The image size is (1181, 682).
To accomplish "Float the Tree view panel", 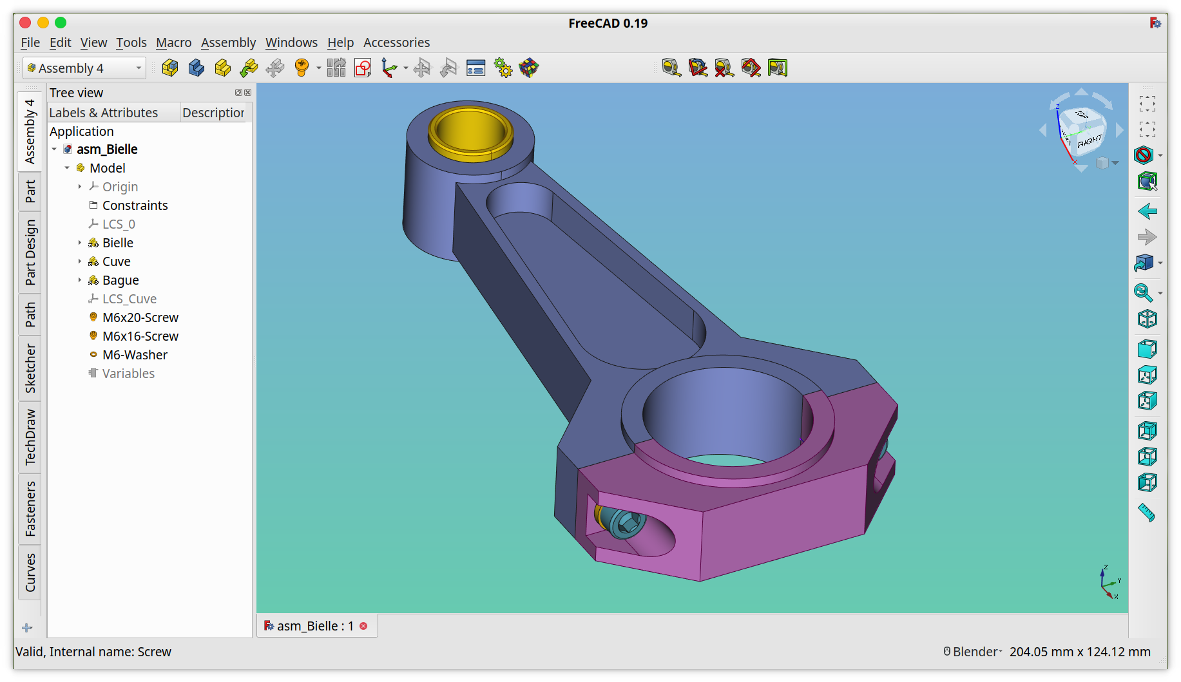I will click(x=238, y=93).
